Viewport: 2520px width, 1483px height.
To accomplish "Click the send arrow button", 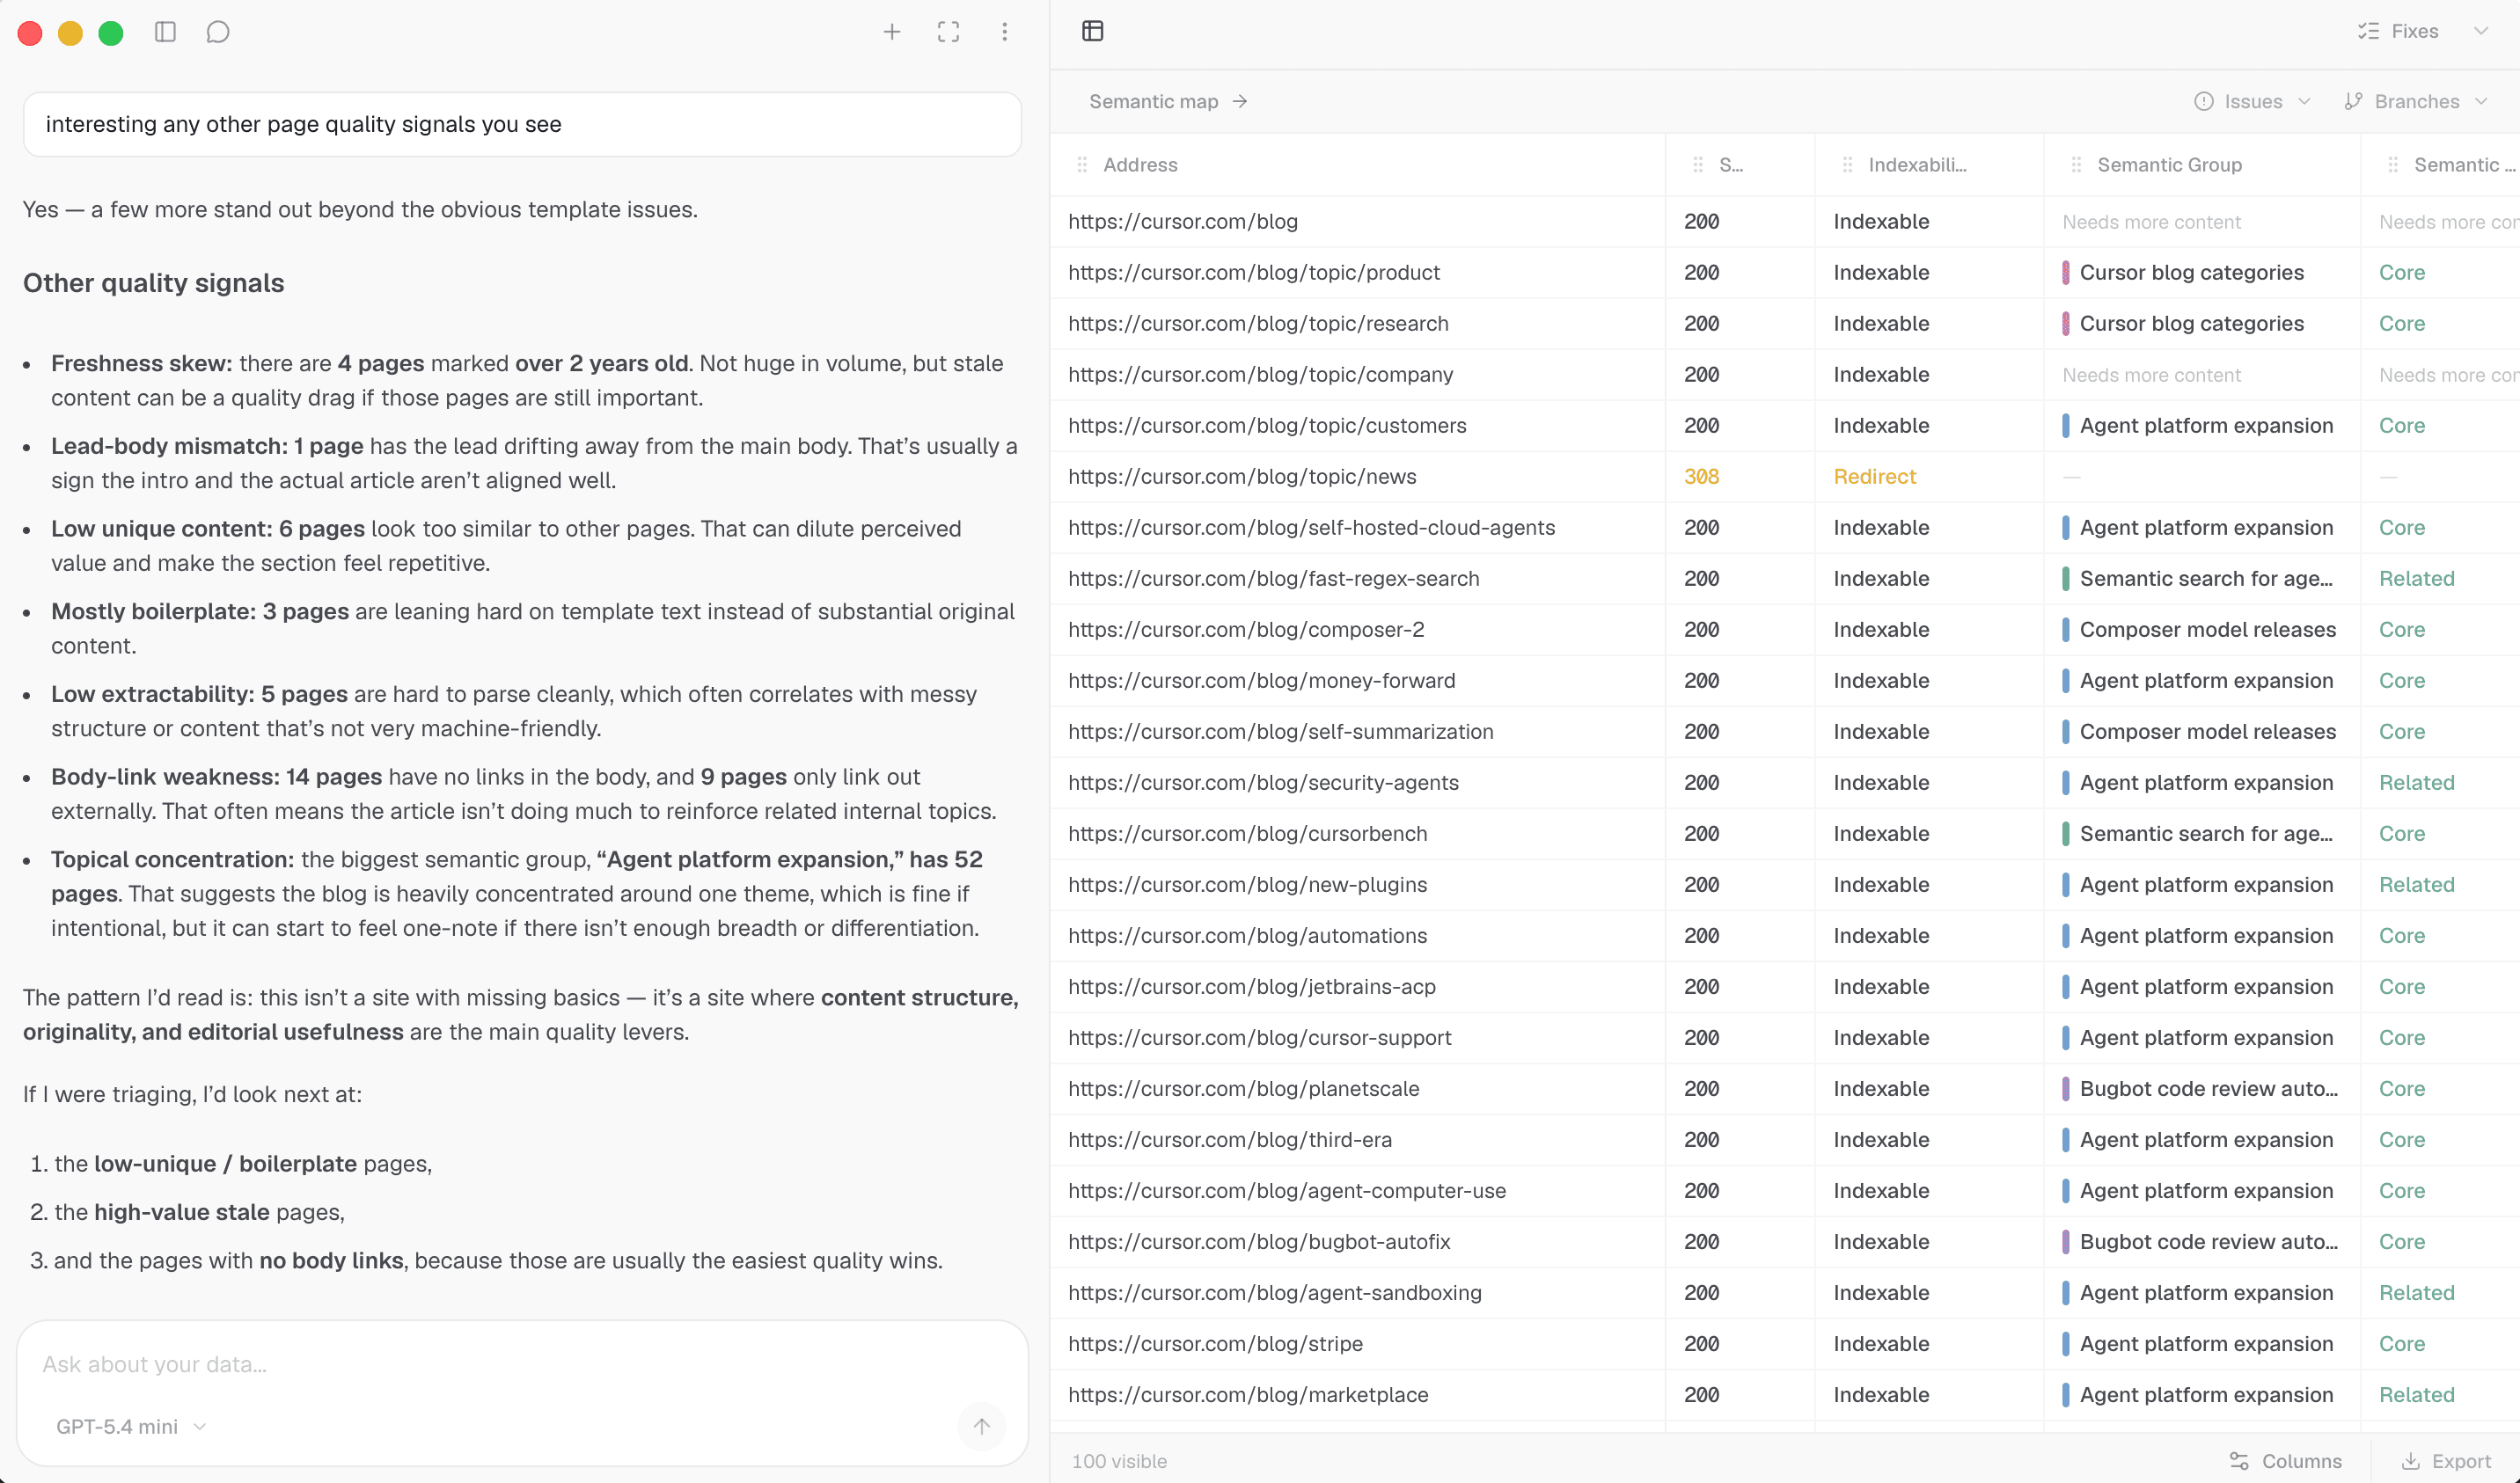I will 981,1426.
